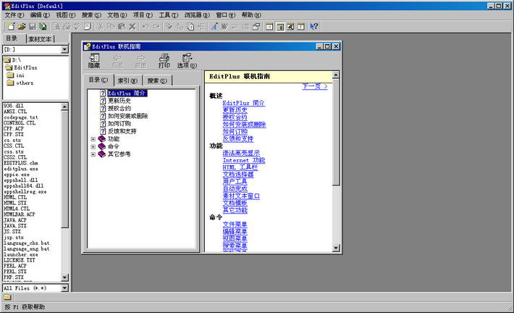The image size is (514, 313).
Task: Click the Save floppy disk toolbar icon
Action: (x=33, y=27)
